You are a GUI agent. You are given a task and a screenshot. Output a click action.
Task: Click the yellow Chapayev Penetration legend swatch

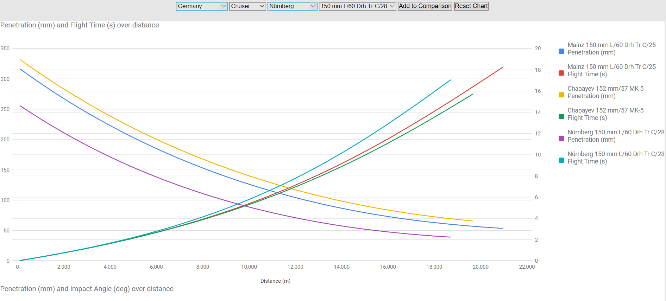(x=561, y=95)
